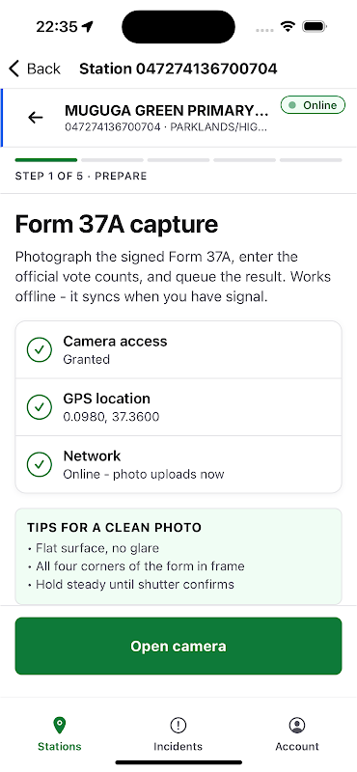This screenshot has height=772, width=357.
Task: Switch to the Incidents tab label
Action: click(x=178, y=746)
